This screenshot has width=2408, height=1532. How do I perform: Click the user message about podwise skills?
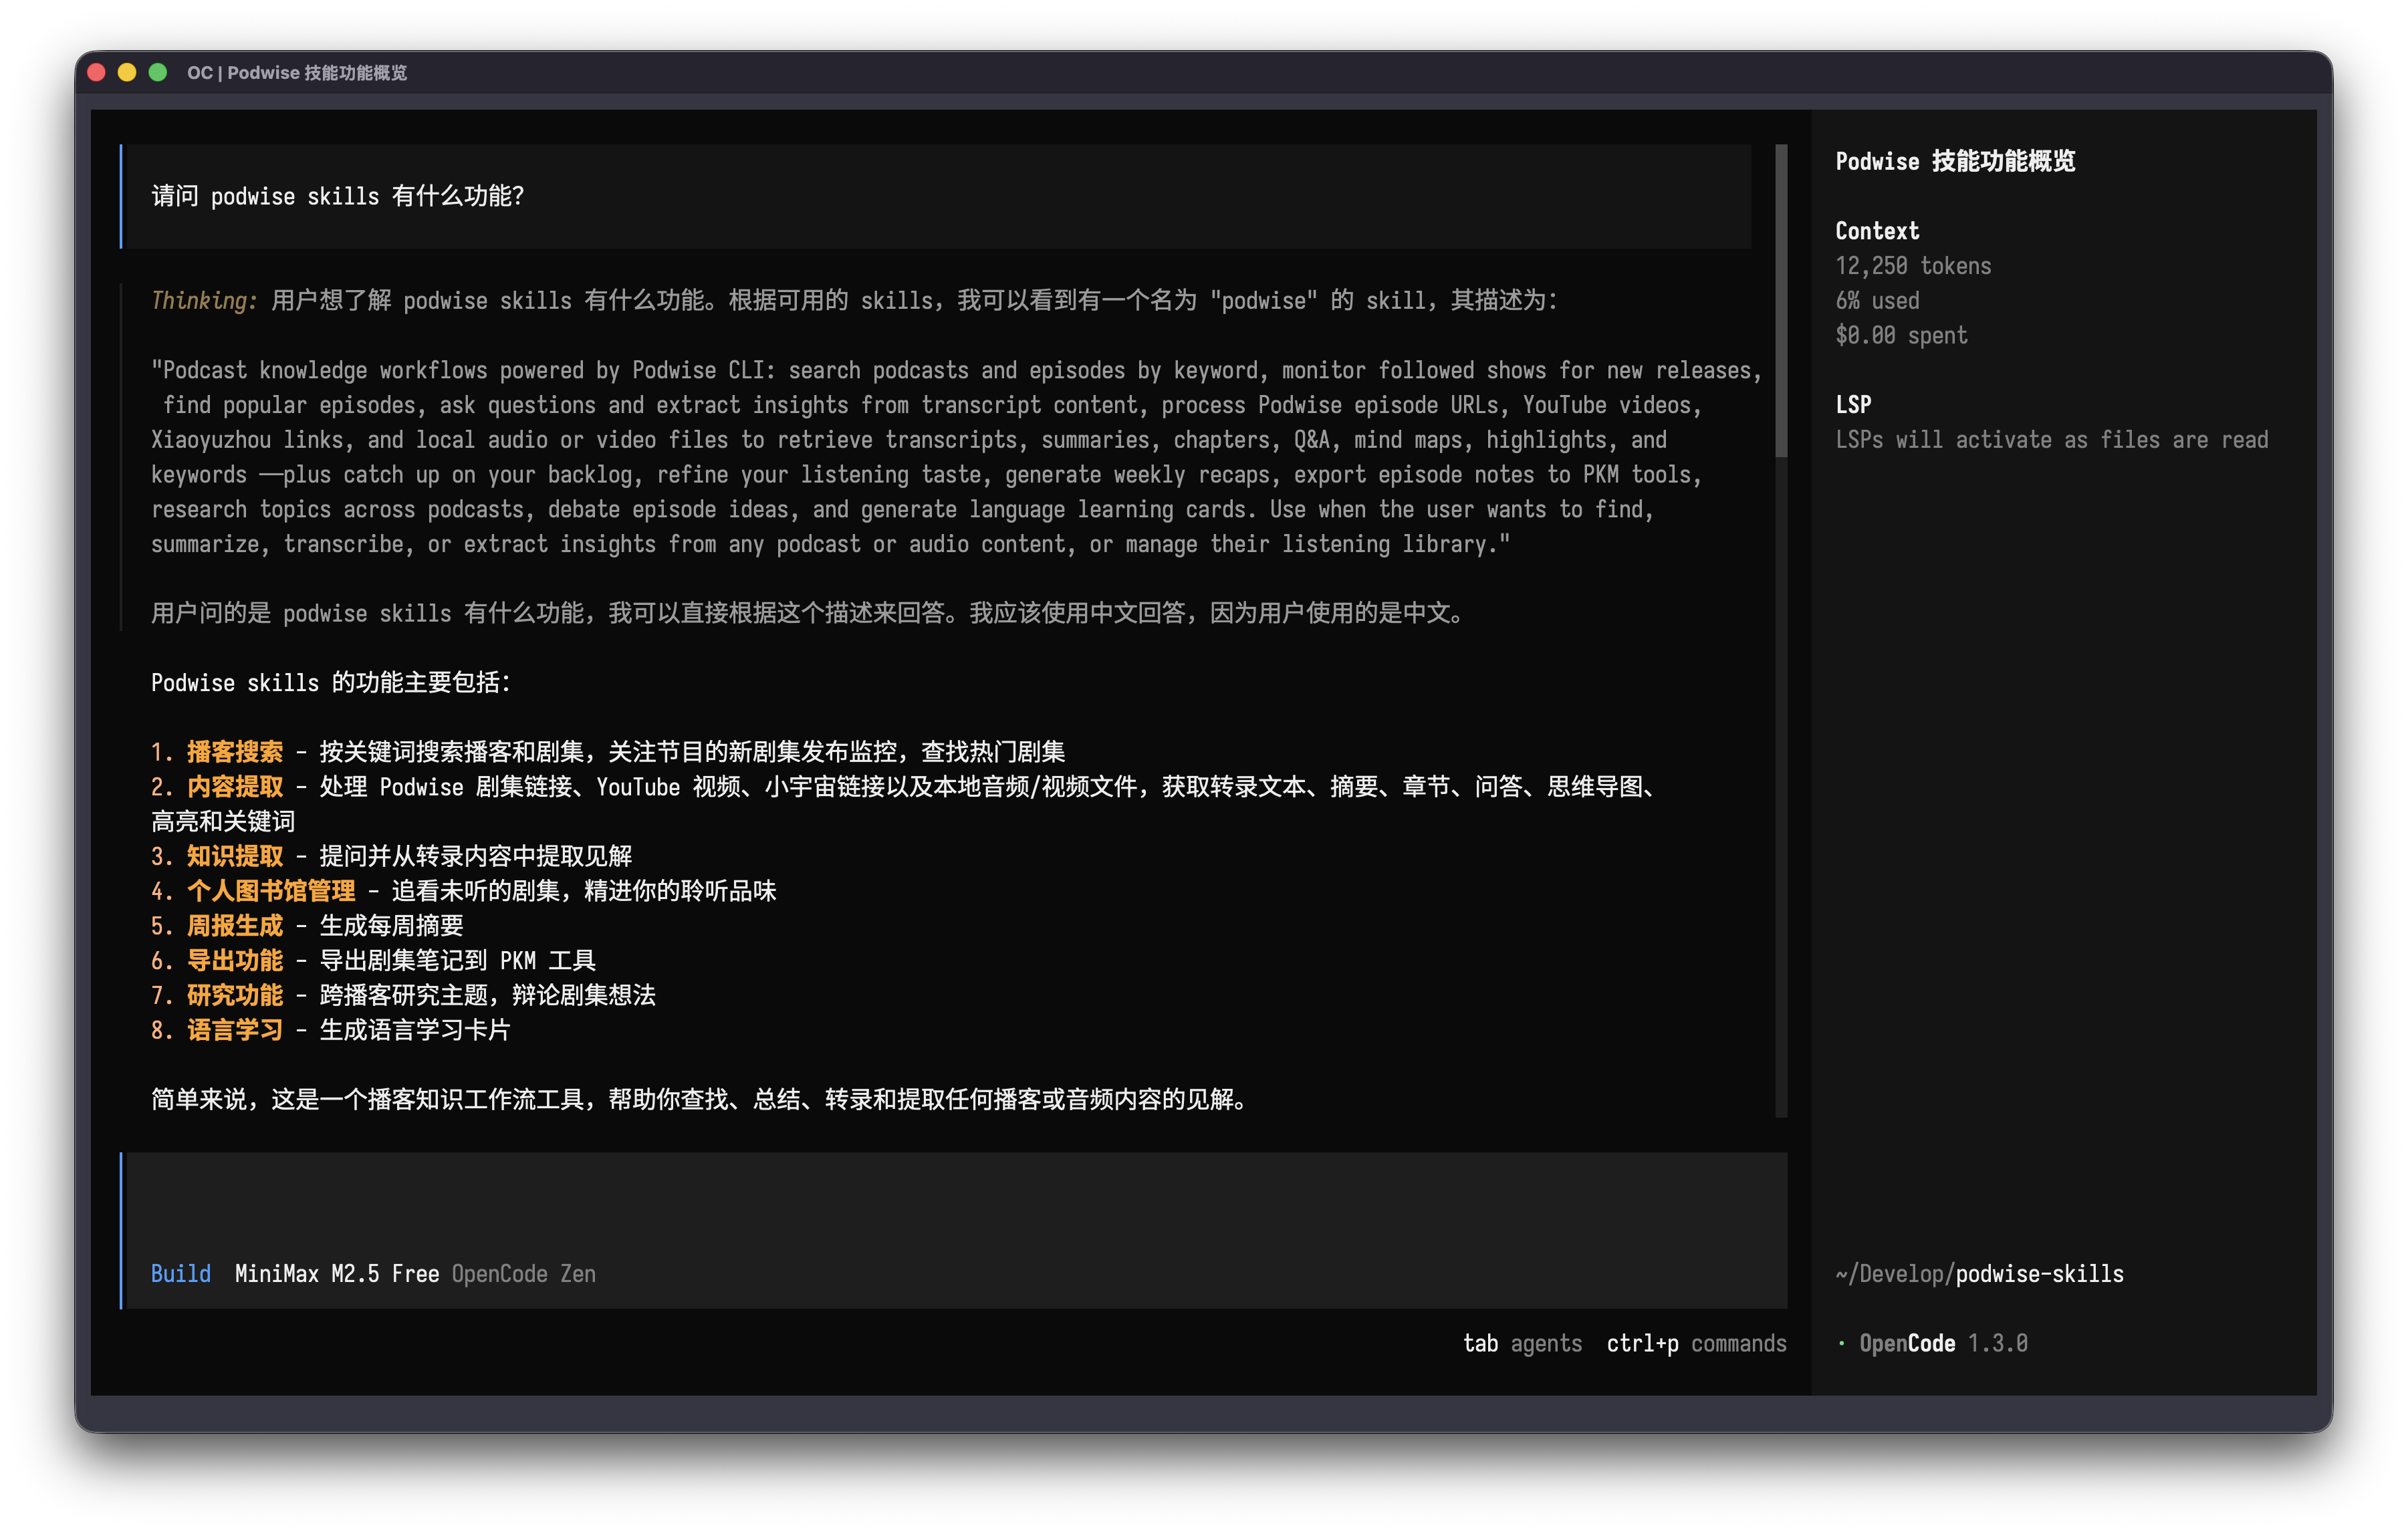point(338,196)
